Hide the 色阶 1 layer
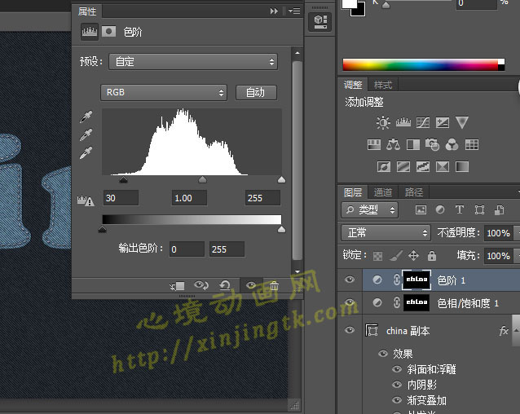Screen dimensions: 520x414 [x=350, y=280]
